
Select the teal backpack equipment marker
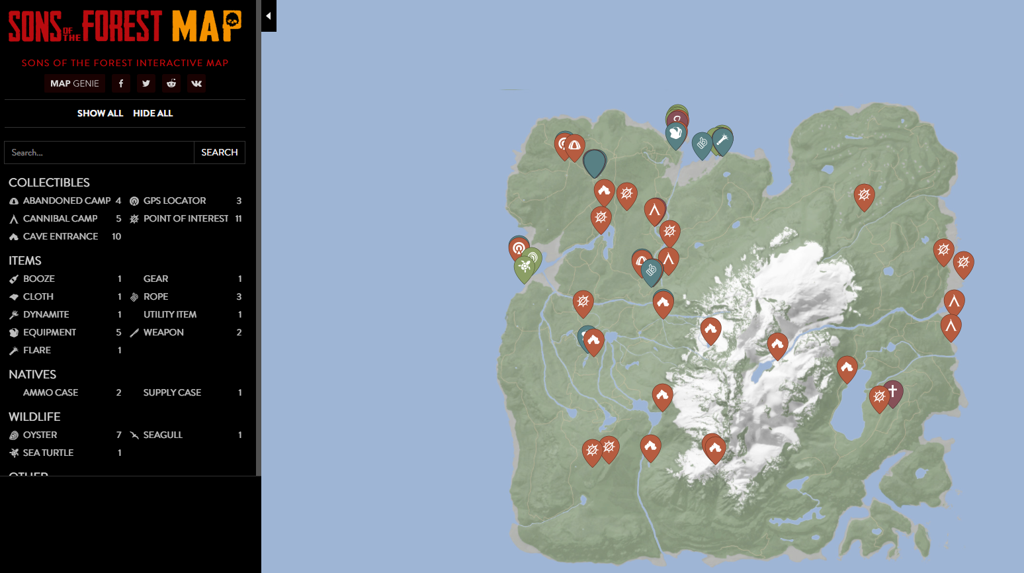[x=675, y=136]
